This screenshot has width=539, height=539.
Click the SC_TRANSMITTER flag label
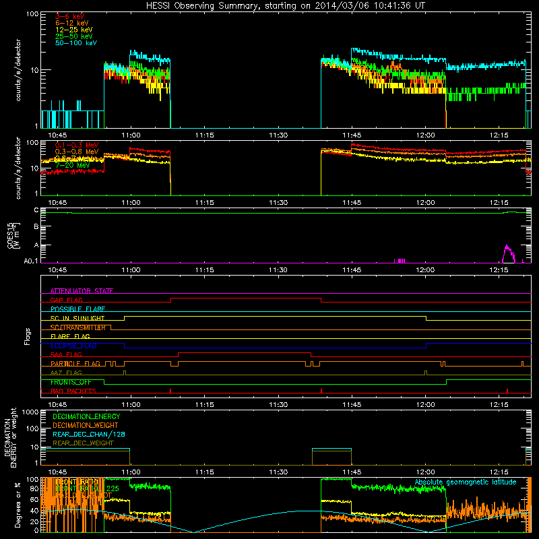[77, 327]
